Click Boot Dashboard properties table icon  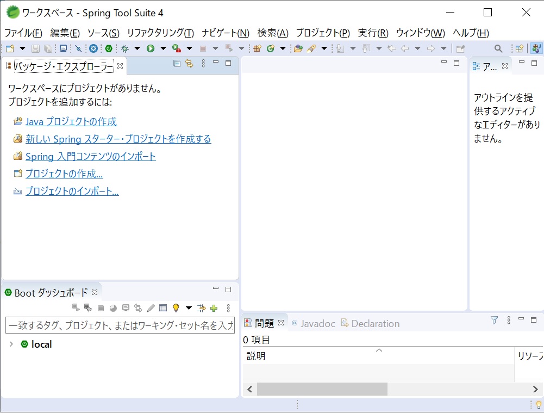click(x=163, y=308)
